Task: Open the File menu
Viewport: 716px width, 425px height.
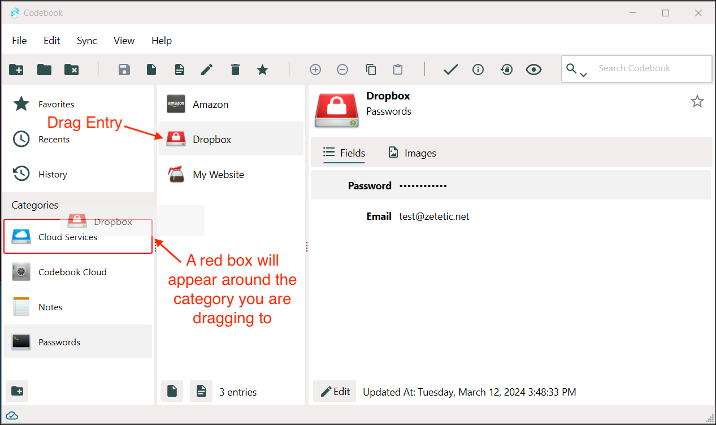Action: coord(19,41)
